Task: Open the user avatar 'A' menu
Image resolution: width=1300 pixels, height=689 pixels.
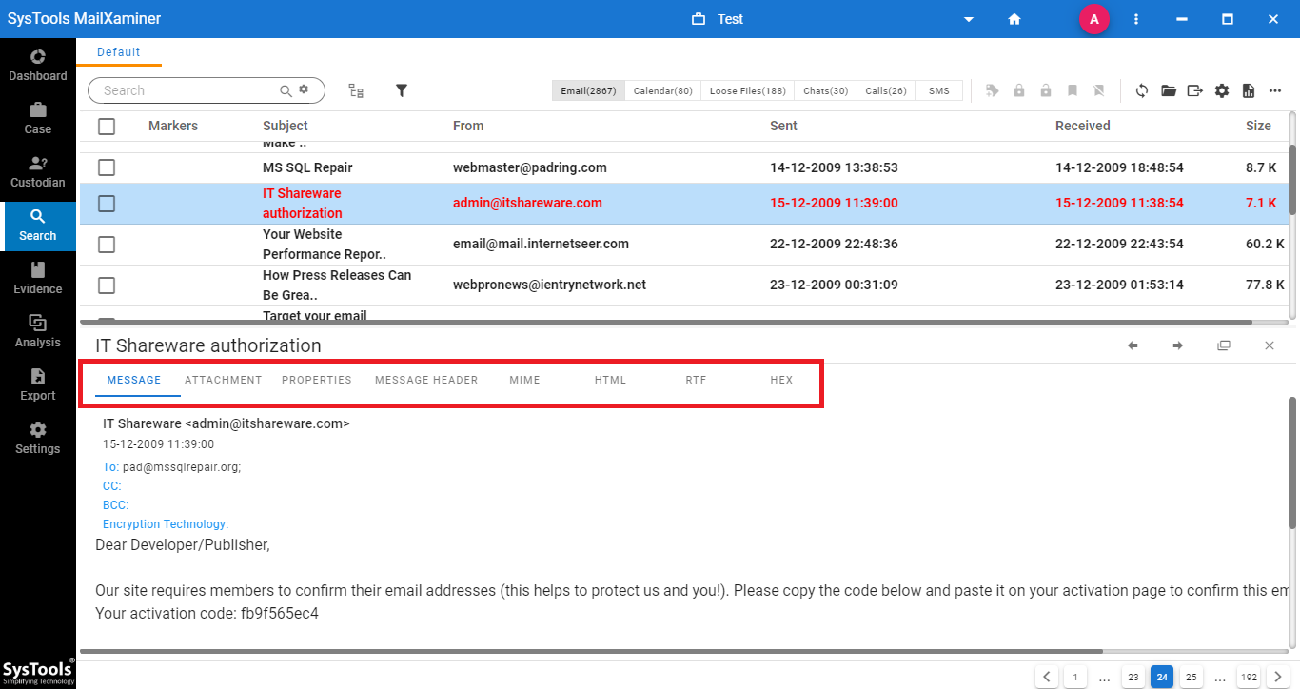Action: 1094,19
